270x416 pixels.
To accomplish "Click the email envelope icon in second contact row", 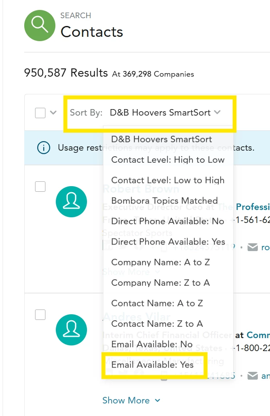I will coord(253,376).
